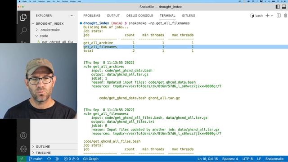Switch to the PROBLEMS tab
This screenshot has width=288, height=162.
92,16
